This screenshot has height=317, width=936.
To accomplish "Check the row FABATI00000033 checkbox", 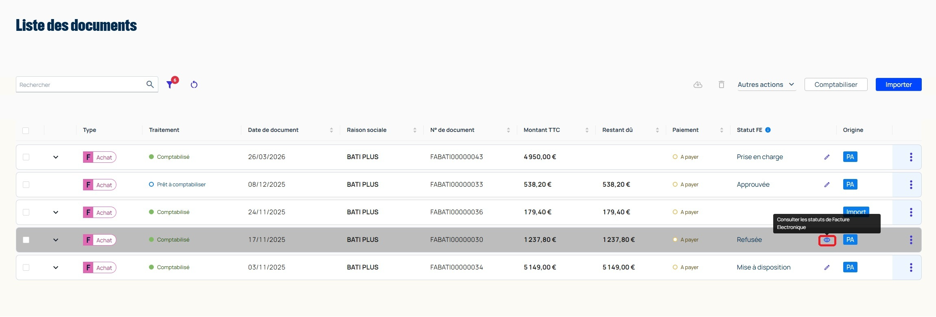I will (x=26, y=185).
